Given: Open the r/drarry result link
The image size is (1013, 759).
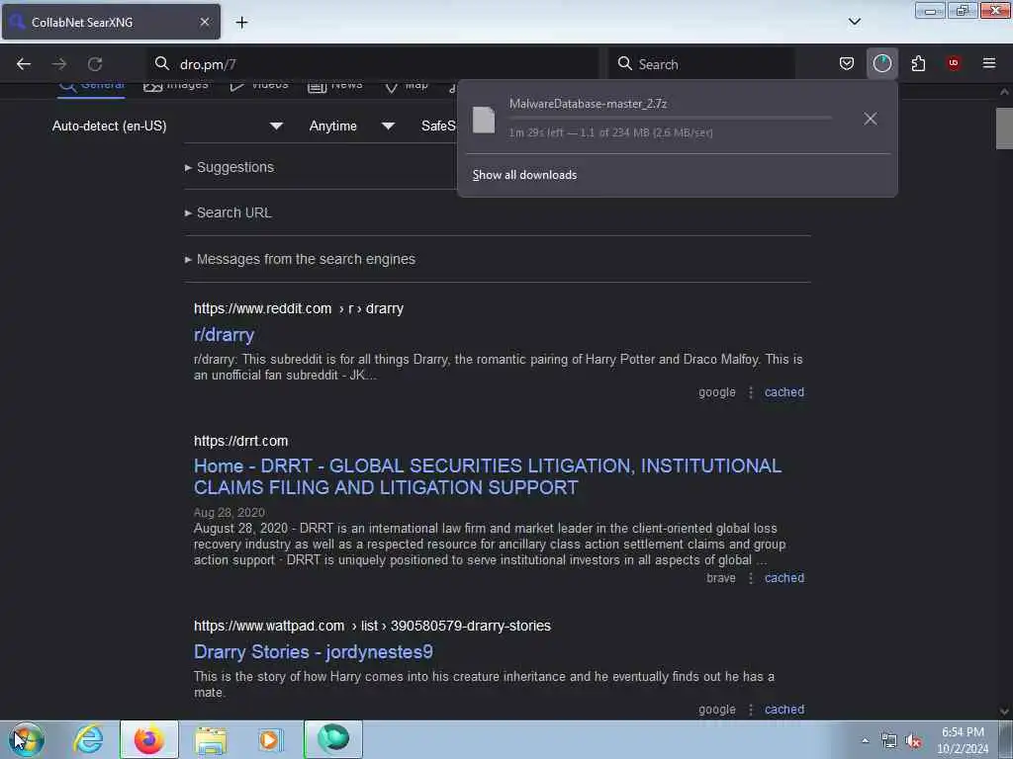Looking at the screenshot, I should pyautogui.click(x=224, y=334).
